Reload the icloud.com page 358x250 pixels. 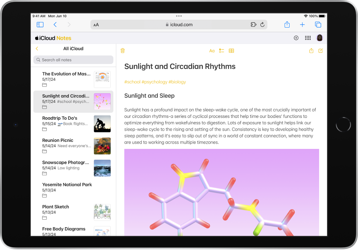click(x=262, y=24)
